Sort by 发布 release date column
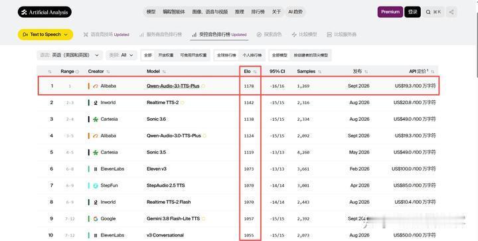 [x=366, y=72]
